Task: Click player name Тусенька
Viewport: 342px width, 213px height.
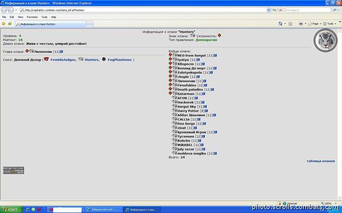Action: point(186,136)
